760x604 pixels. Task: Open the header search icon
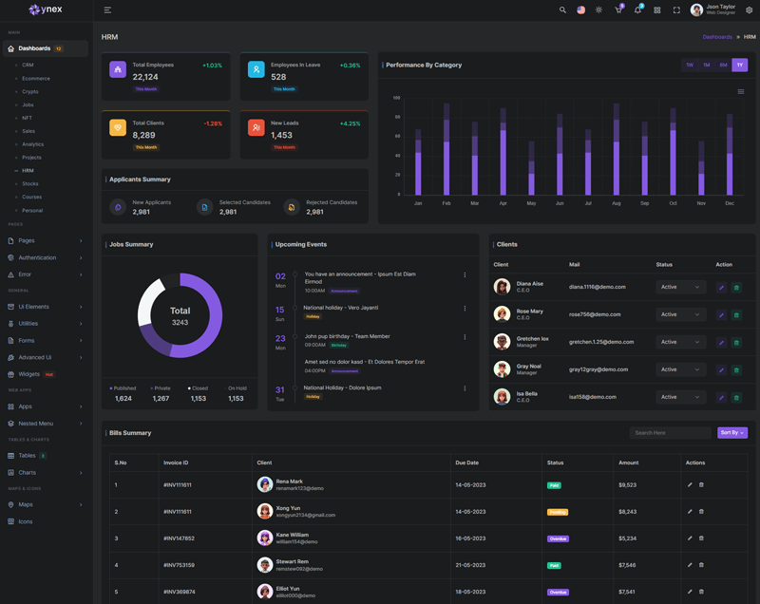562,10
